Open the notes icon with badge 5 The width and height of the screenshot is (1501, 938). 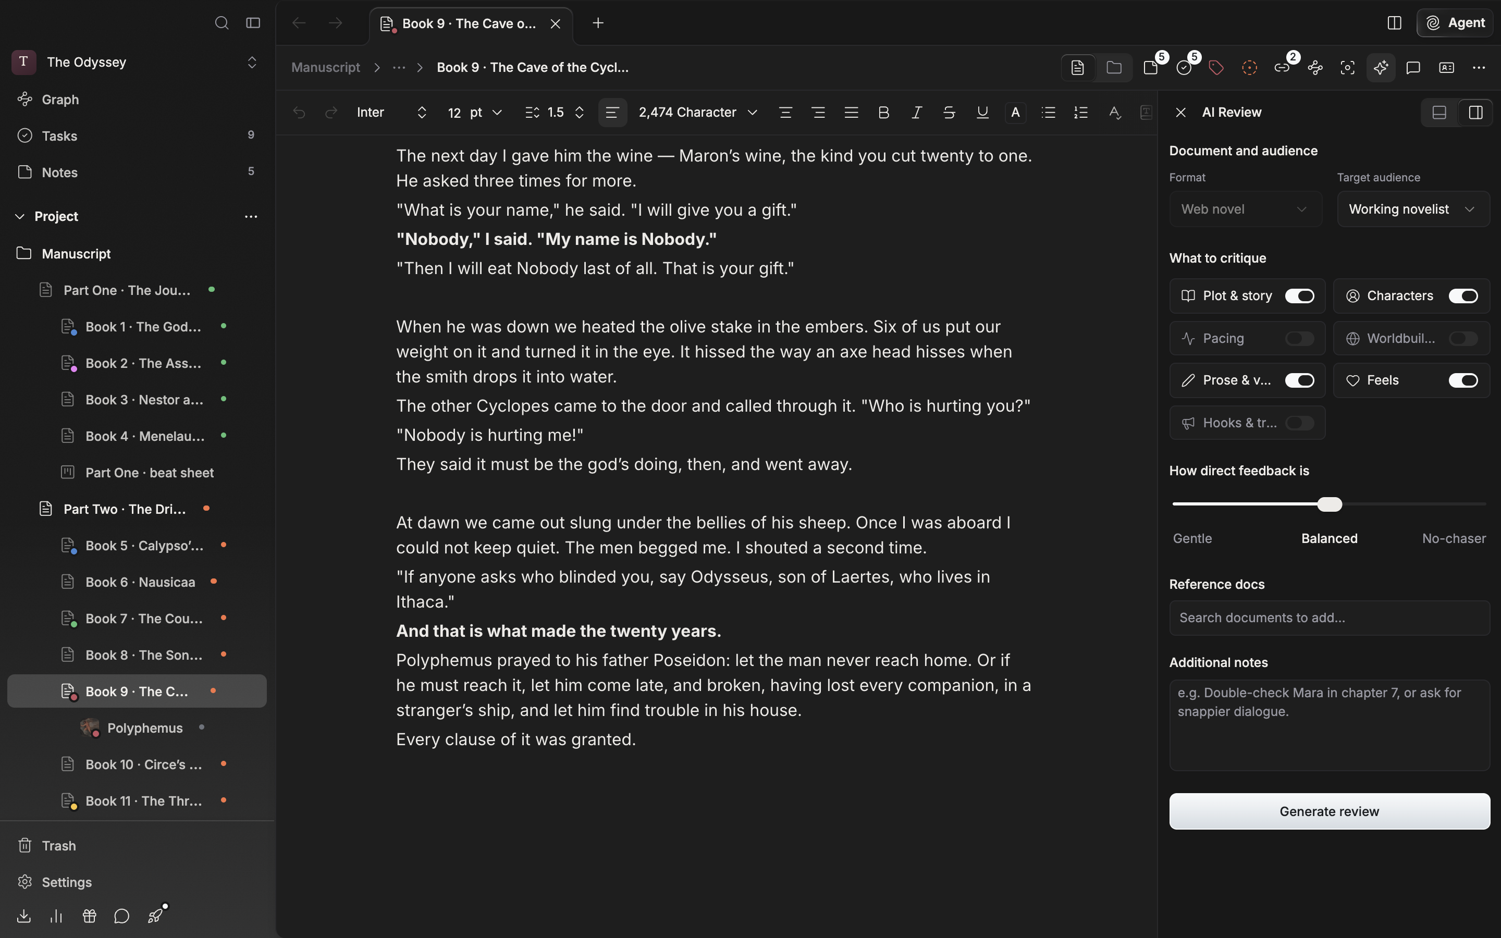(1151, 68)
